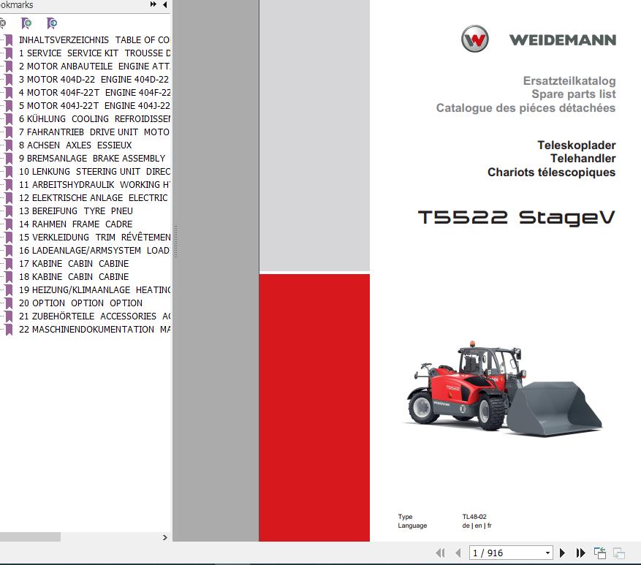Click the bookmark flag beside SERVICE KIT entry
Image resolution: width=641 pixels, height=565 pixels.
[8, 53]
